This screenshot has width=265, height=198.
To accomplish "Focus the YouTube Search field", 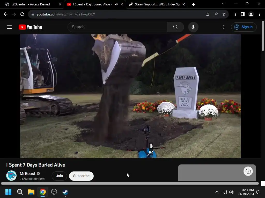I will 118,27.
